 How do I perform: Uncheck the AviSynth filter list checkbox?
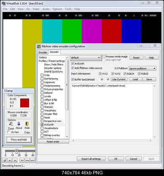click(x=42, y=125)
